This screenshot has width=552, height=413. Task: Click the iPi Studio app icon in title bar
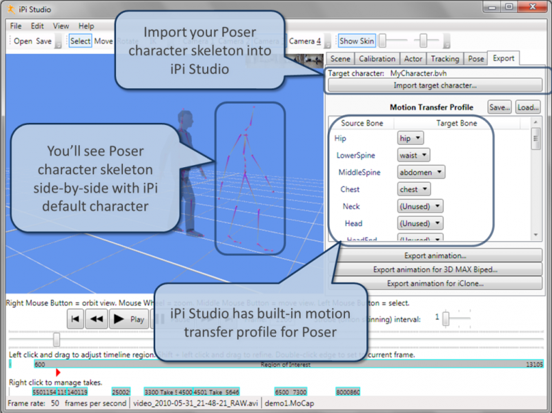11,9
